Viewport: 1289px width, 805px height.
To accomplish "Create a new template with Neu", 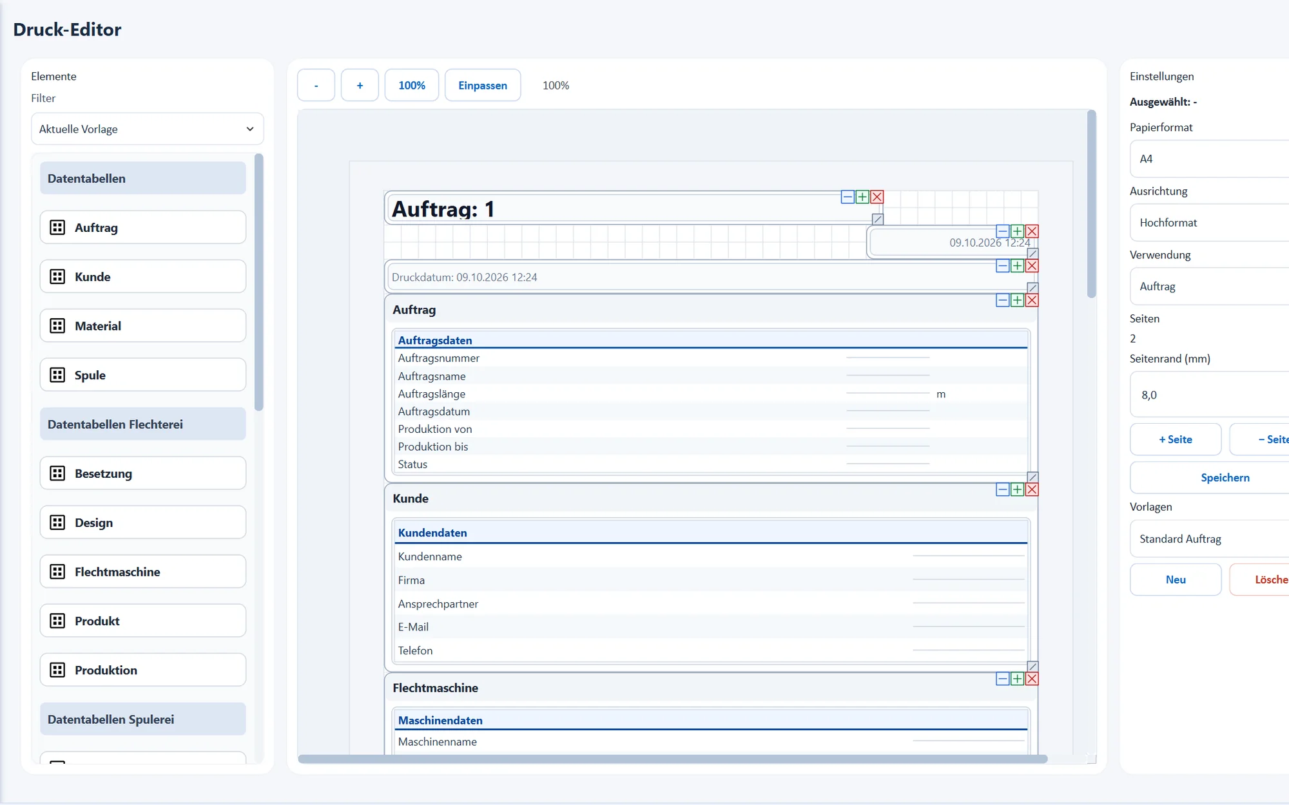I will tap(1176, 580).
